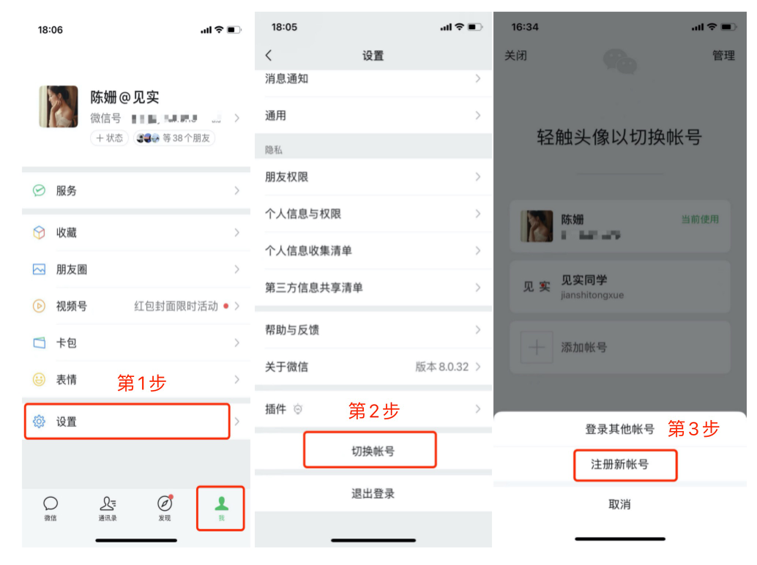Click the 设置 gear icon

[x=39, y=422]
